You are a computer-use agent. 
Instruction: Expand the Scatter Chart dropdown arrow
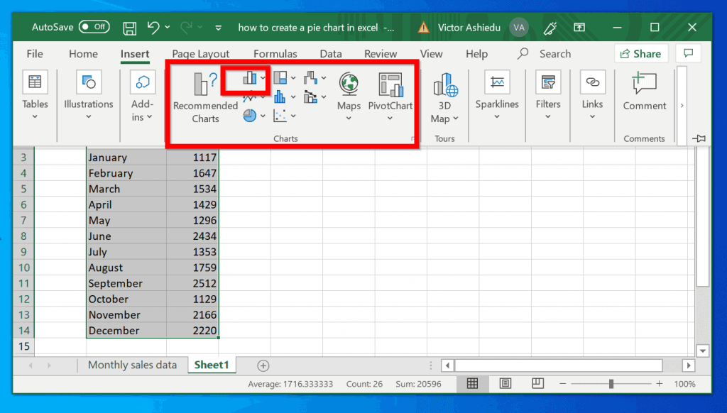click(293, 116)
